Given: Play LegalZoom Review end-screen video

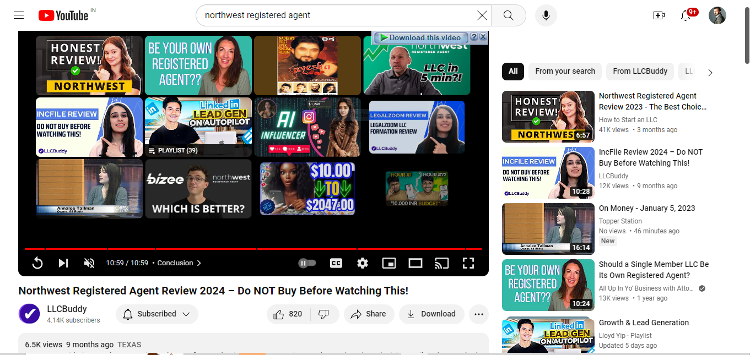Looking at the screenshot, I should tap(417, 127).
